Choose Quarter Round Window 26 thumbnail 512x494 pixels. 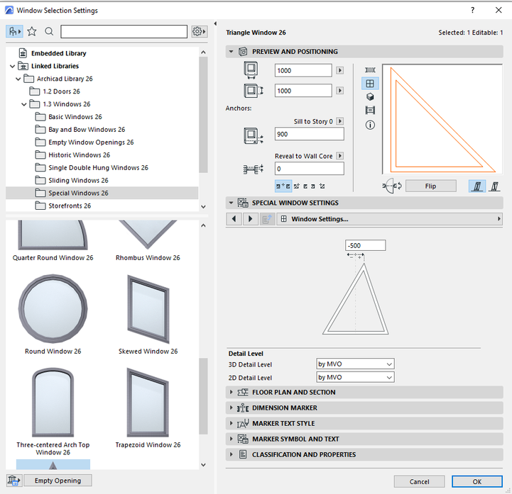point(53,240)
